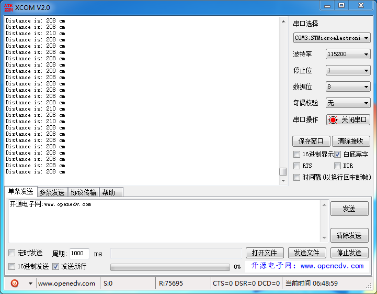This screenshot has height=294, width=377.
Task: Click the last 'Distance is: 208 cm' line
Action: click(x=36, y=171)
